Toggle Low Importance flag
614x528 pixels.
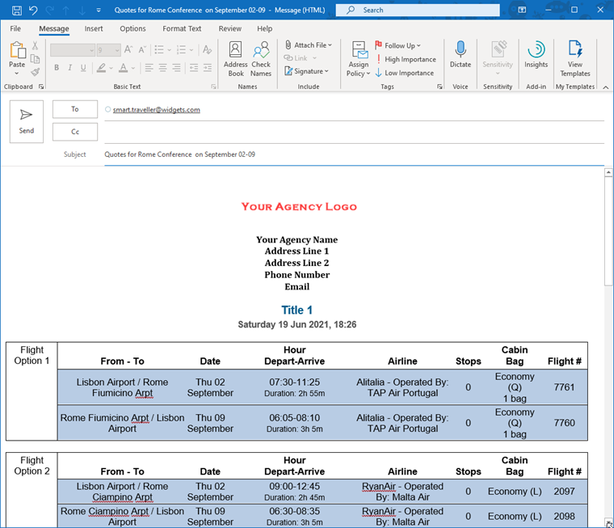pyautogui.click(x=405, y=73)
